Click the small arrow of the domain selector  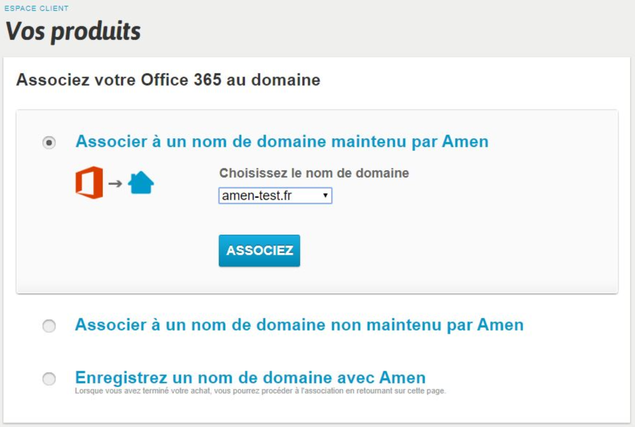point(325,196)
